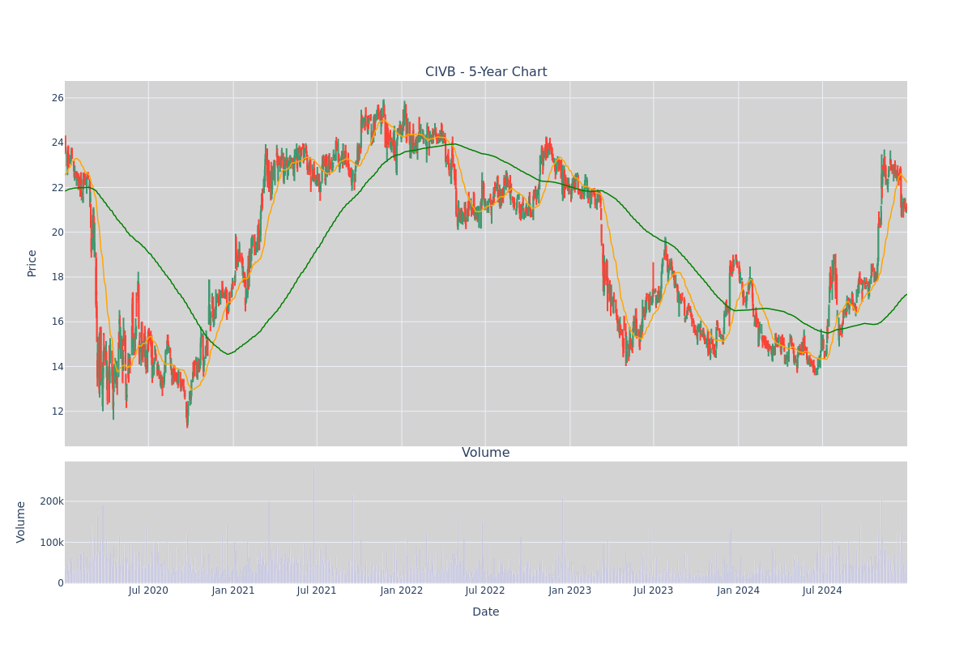Click the 'Jul 2021' date tick label

[317, 590]
